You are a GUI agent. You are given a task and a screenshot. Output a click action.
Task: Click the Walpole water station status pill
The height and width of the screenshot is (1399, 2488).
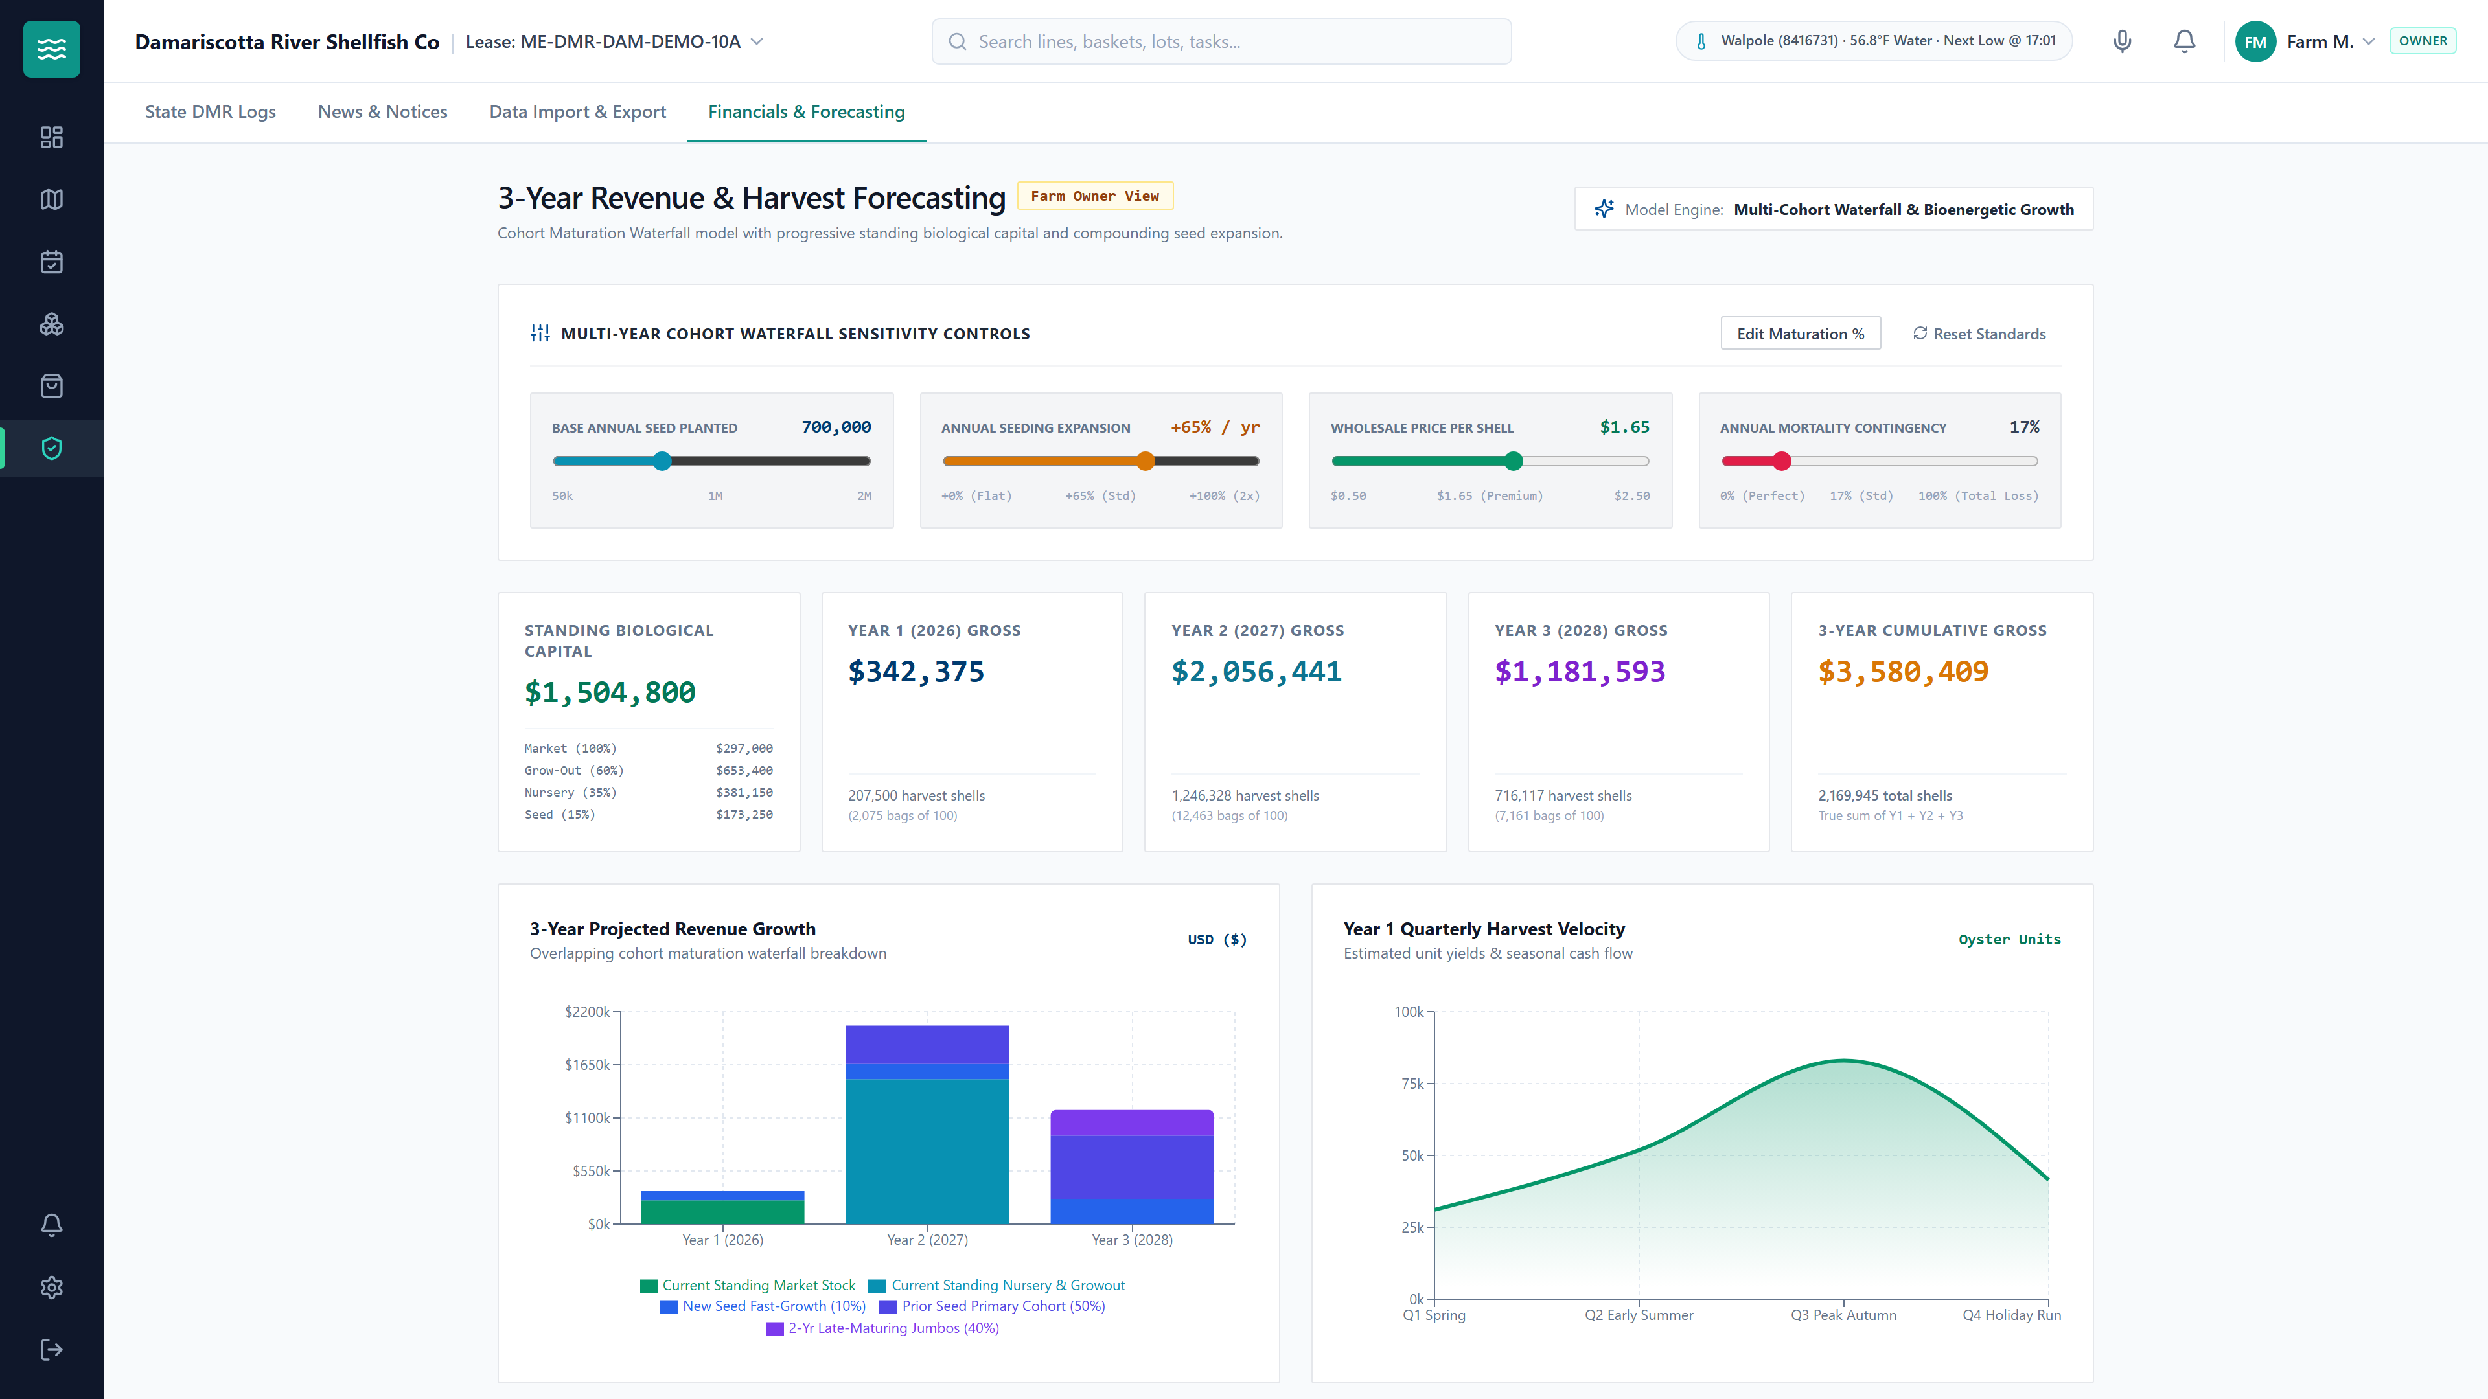click(1874, 41)
